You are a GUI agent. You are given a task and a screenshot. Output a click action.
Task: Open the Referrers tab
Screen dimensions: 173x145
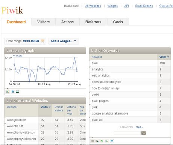coord(93,22)
